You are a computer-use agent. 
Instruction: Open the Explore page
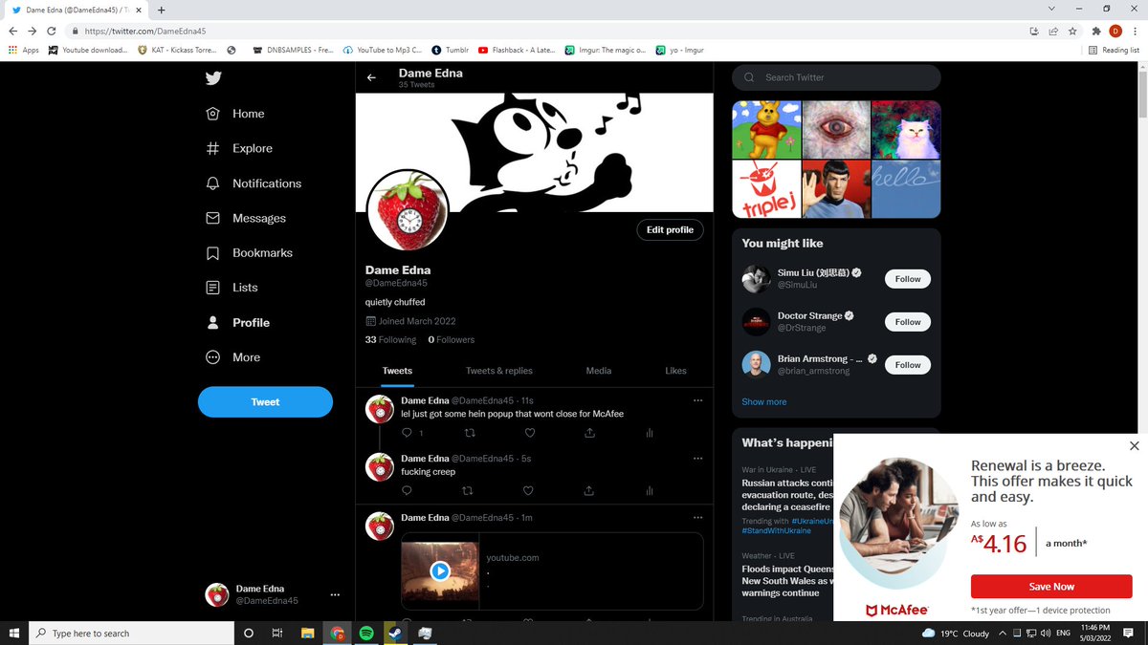point(239,148)
